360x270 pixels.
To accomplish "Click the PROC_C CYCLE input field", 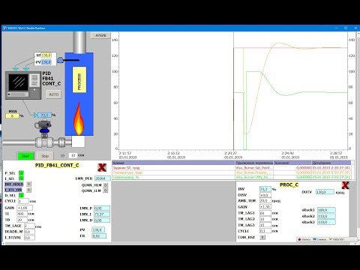I will (x=265, y=231).
